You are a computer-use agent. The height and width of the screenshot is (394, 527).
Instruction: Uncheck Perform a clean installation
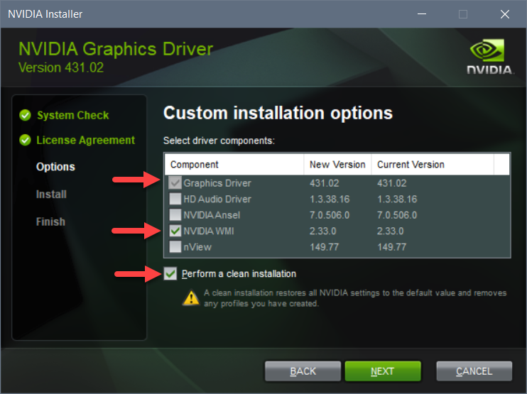click(170, 274)
